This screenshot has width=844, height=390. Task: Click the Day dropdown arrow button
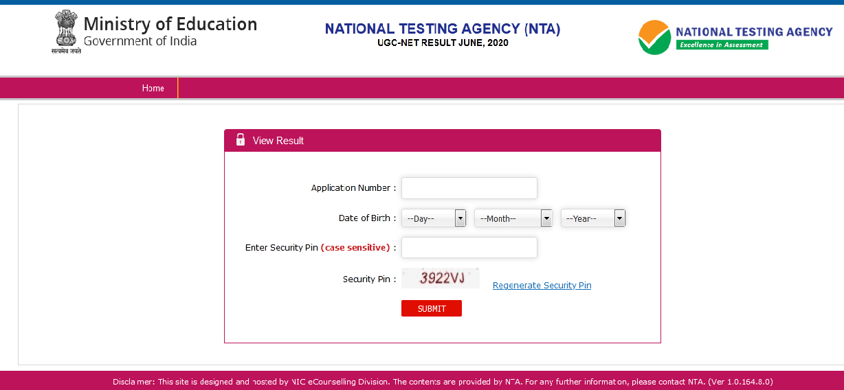(x=460, y=218)
